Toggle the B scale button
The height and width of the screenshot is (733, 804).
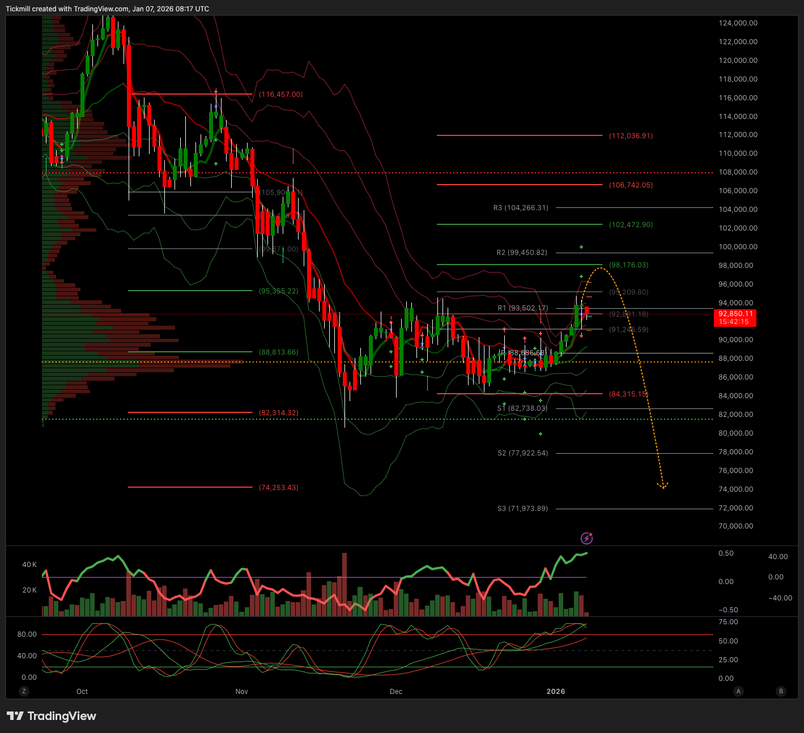(x=781, y=691)
